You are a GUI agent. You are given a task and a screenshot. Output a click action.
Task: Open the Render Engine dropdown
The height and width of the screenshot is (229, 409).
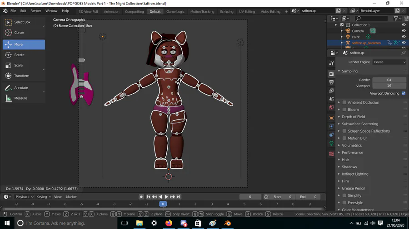click(389, 62)
